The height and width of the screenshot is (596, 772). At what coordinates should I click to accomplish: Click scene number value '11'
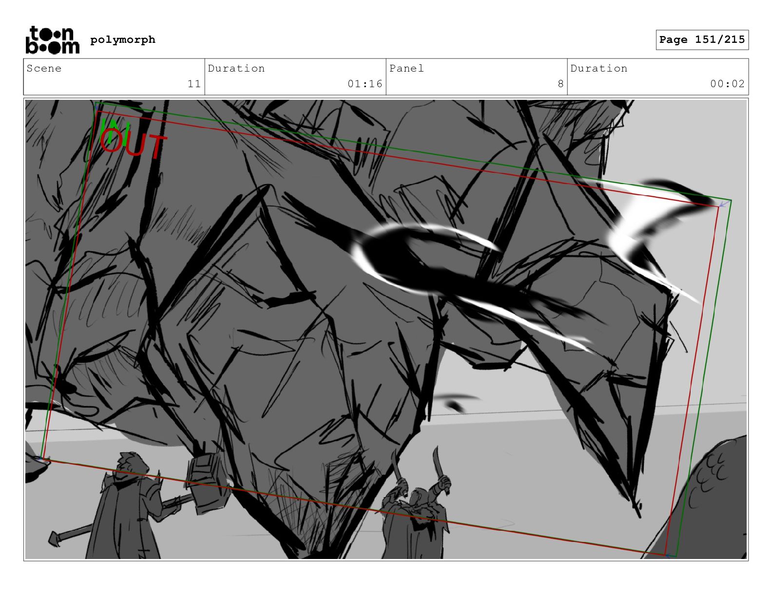[194, 84]
